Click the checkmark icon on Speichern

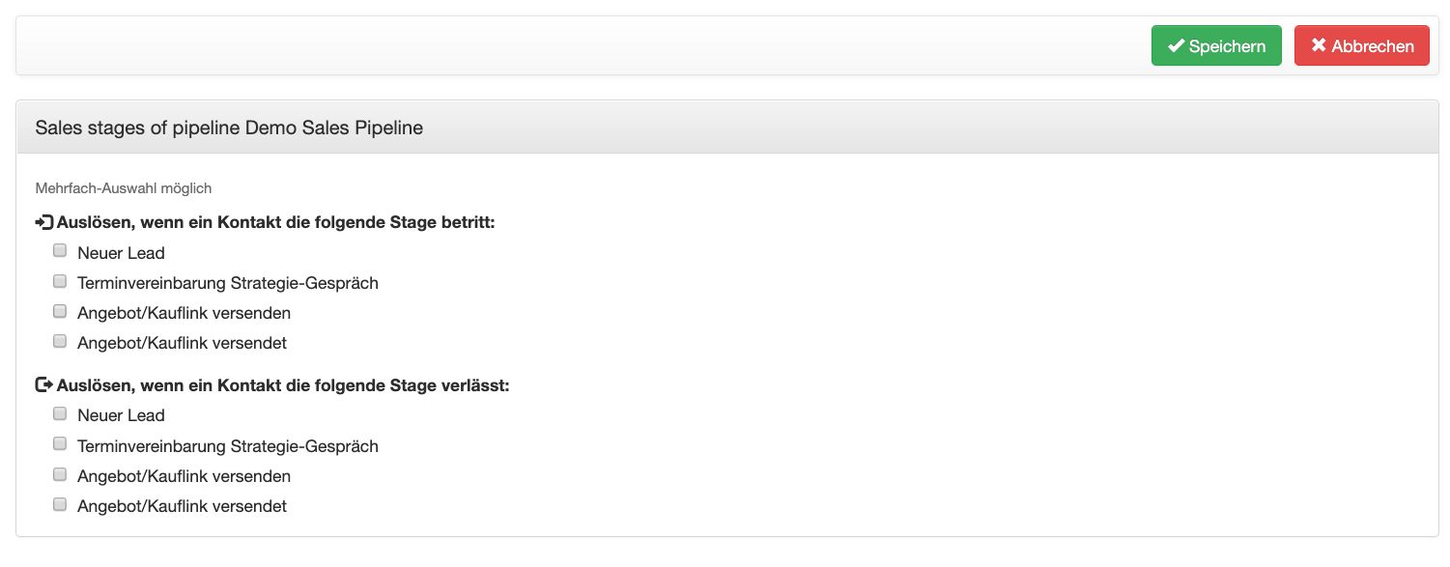[1176, 45]
